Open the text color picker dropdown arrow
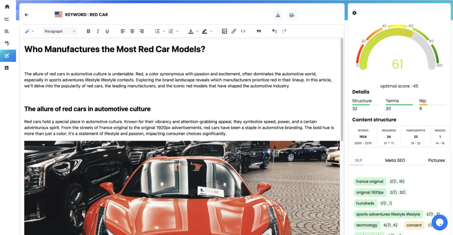The height and width of the screenshot is (235, 453). coord(197,31)
